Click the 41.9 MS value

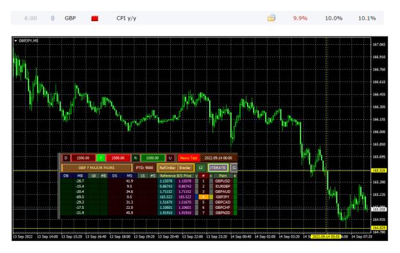[x=129, y=181]
